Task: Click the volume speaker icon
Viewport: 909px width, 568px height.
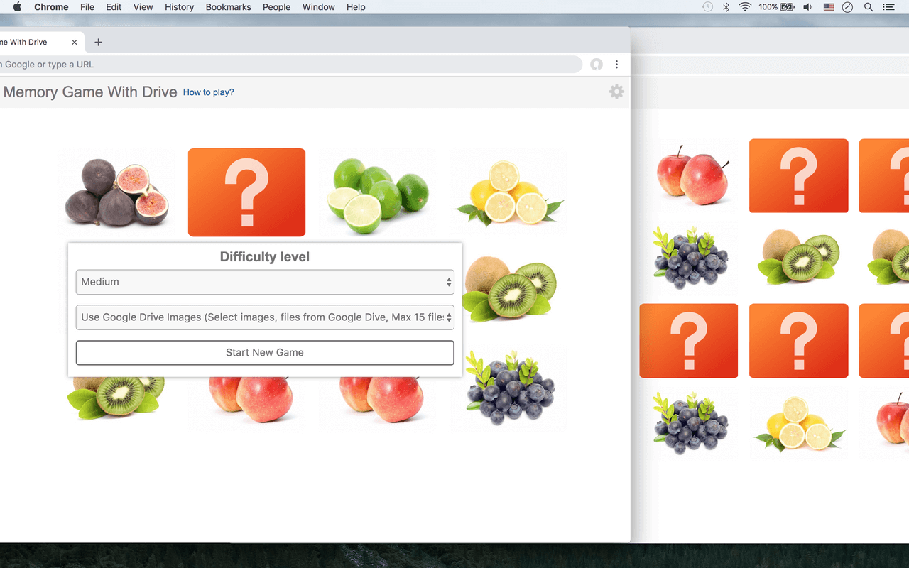Action: [x=807, y=7]
